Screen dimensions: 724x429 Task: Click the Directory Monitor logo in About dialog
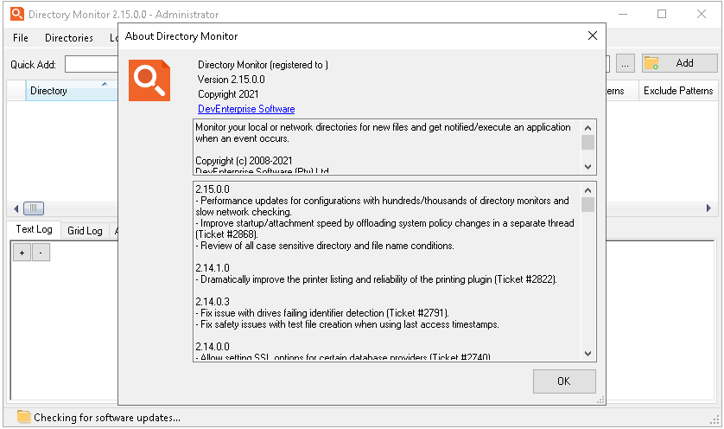(x=149, y=80)
